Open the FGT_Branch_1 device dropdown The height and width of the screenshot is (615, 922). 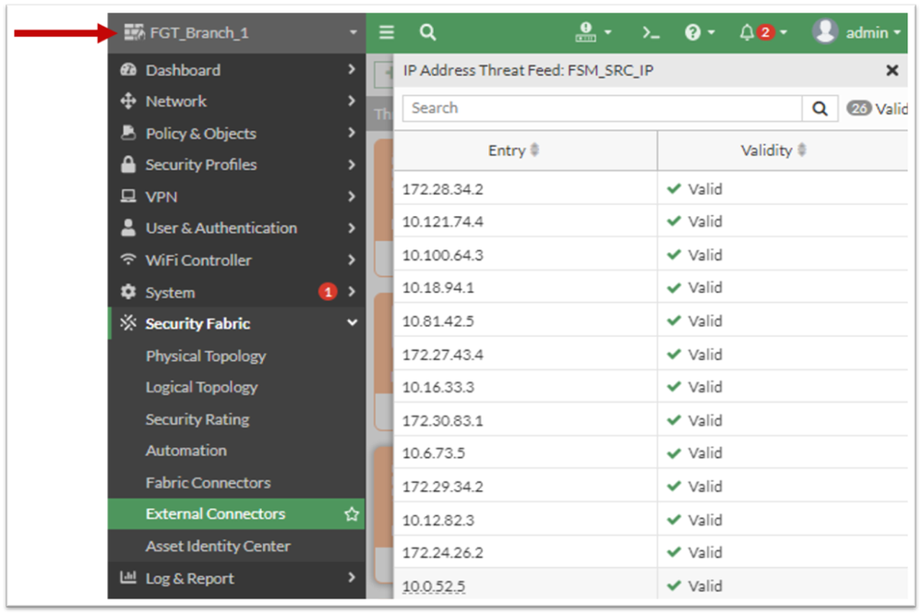(x=238, y=33)
